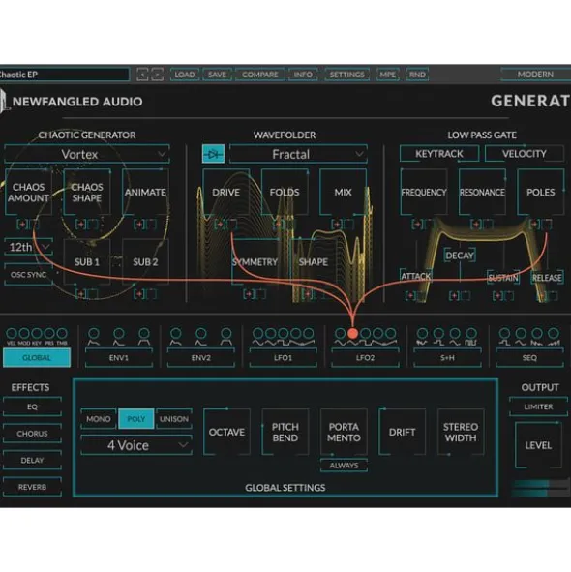Open the EQ effect panel
Image resolution: width=571 pixels, height=572 pixels.
click(32, 406)
